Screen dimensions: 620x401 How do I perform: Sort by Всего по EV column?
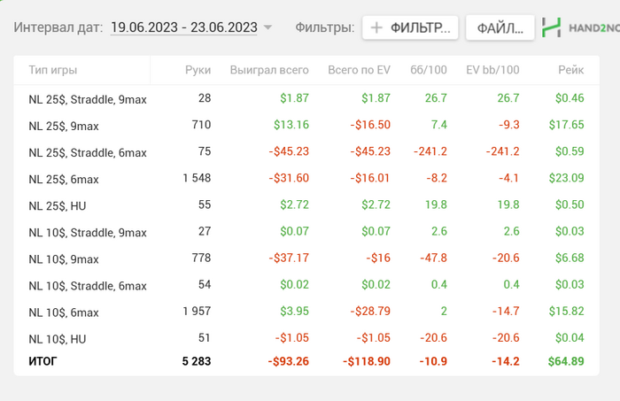click(359, 69)
